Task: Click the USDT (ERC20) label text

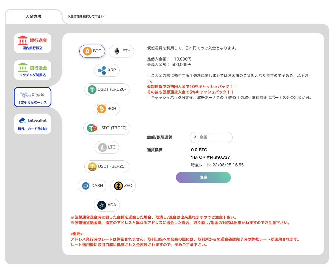Action: pos(112,90)
